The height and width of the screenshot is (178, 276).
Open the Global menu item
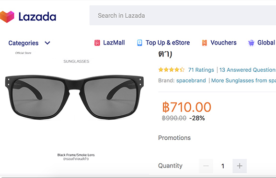(x=266, y=43)
